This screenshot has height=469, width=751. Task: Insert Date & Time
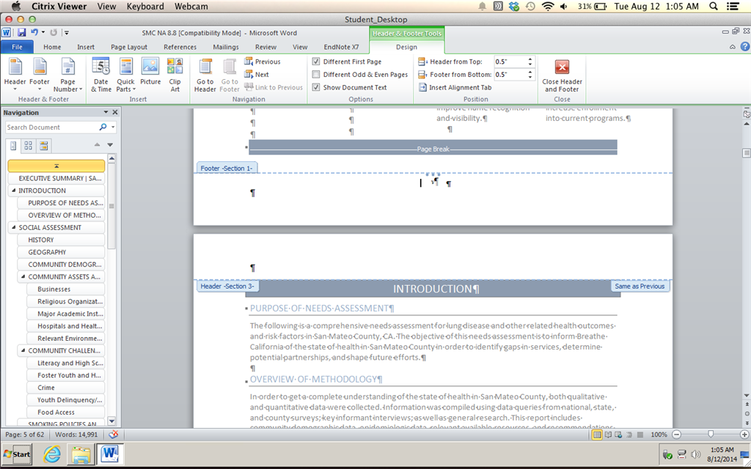click(x=101, y=75)
